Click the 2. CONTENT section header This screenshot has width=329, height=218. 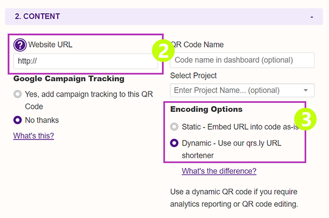[x=164, y=17]
